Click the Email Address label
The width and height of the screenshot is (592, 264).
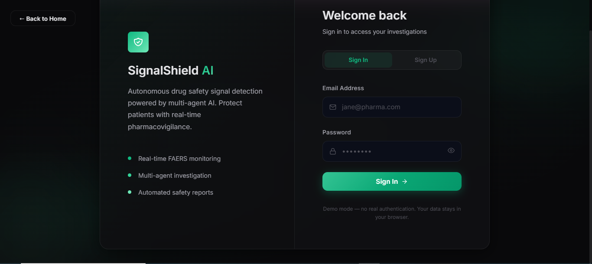tap(343, 88)
